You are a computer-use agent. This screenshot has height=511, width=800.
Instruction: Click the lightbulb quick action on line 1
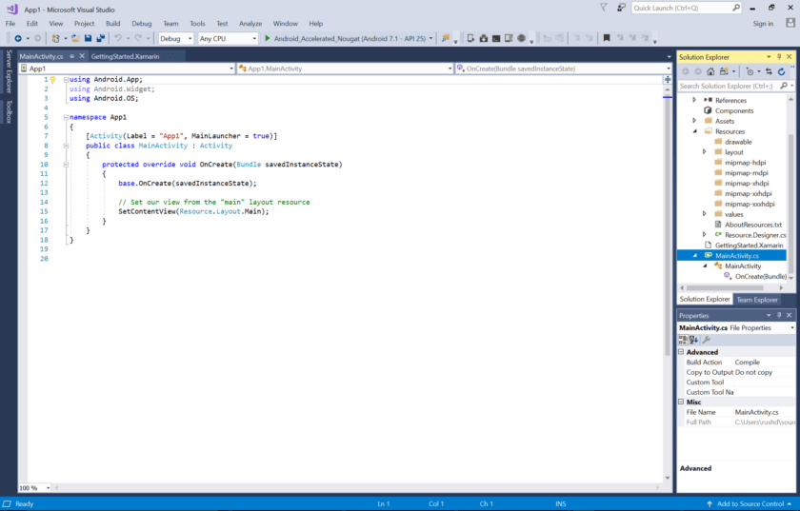pos(52,80)
